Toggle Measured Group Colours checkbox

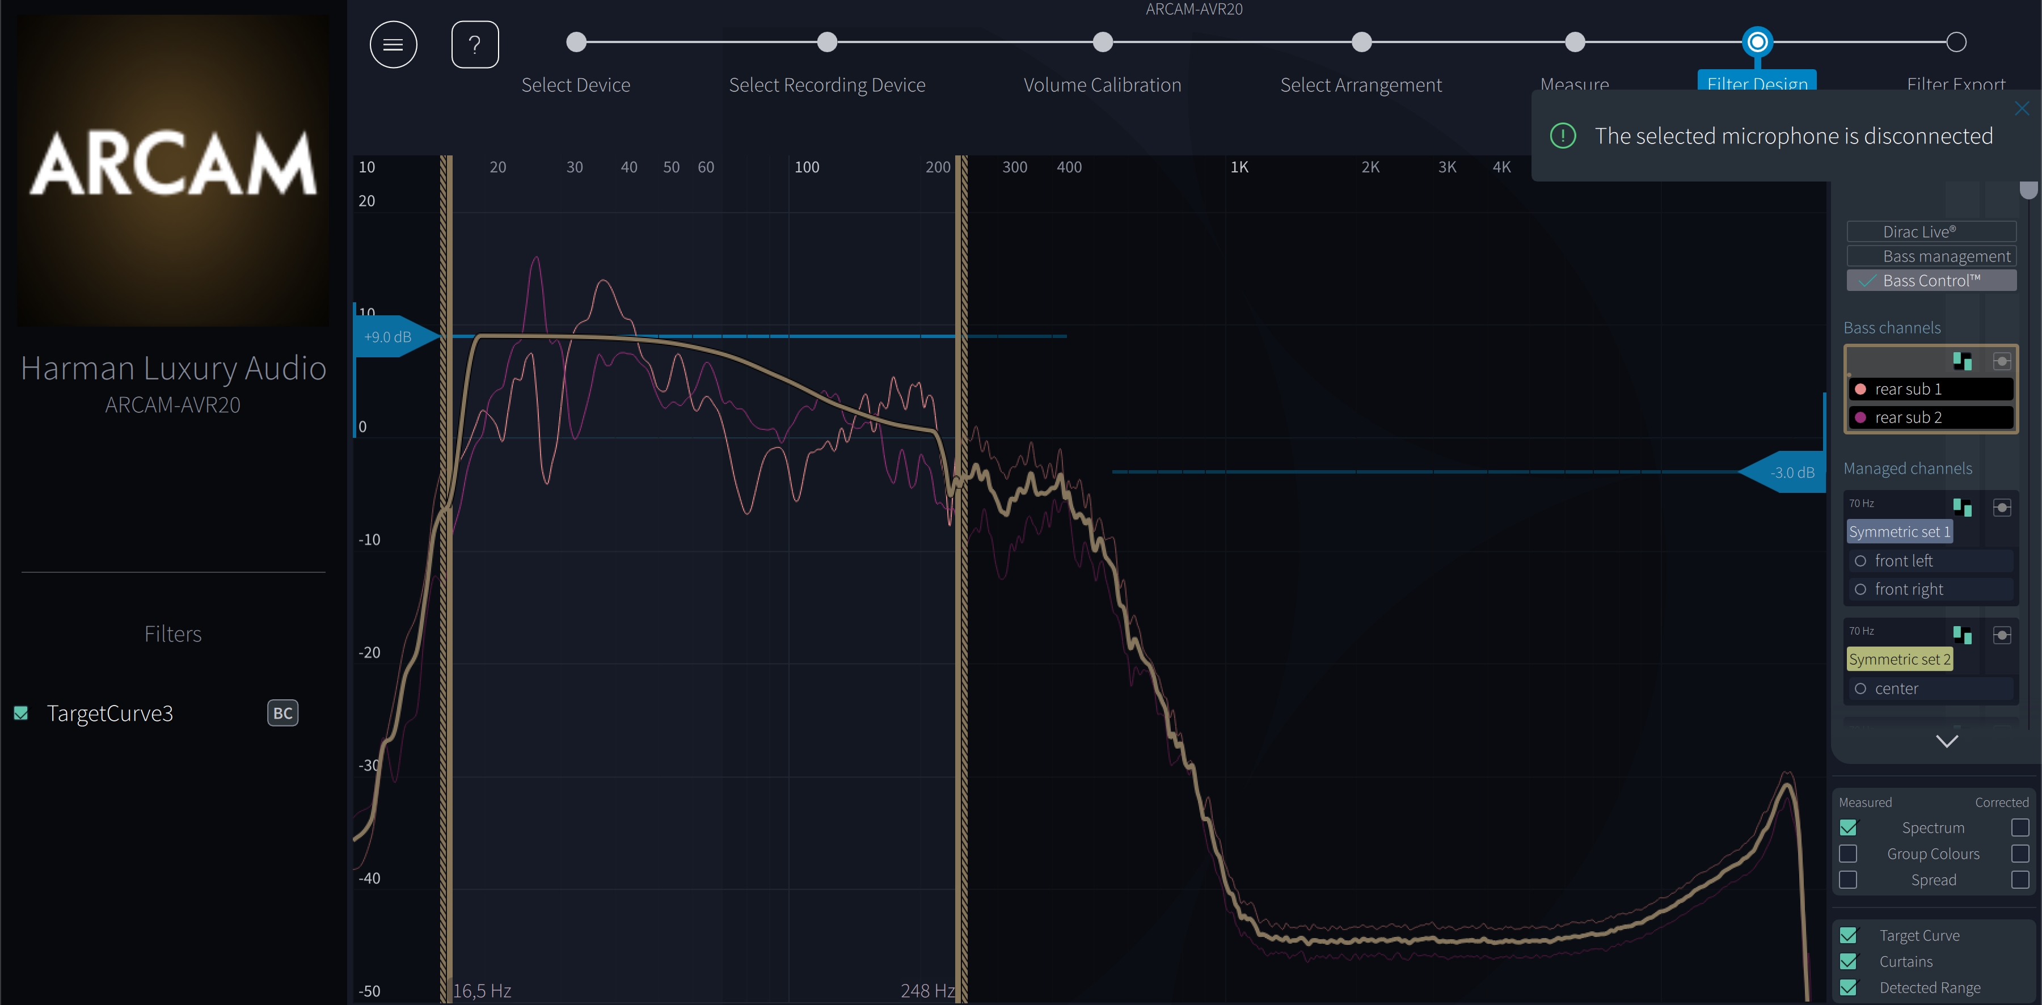click(1848, 854)
